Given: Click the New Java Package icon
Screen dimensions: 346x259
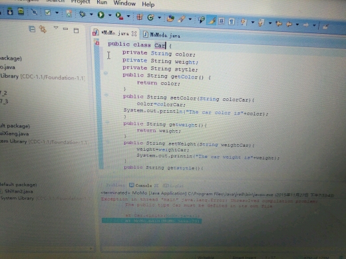Looking at the screenshot, I should click(140, 17).
